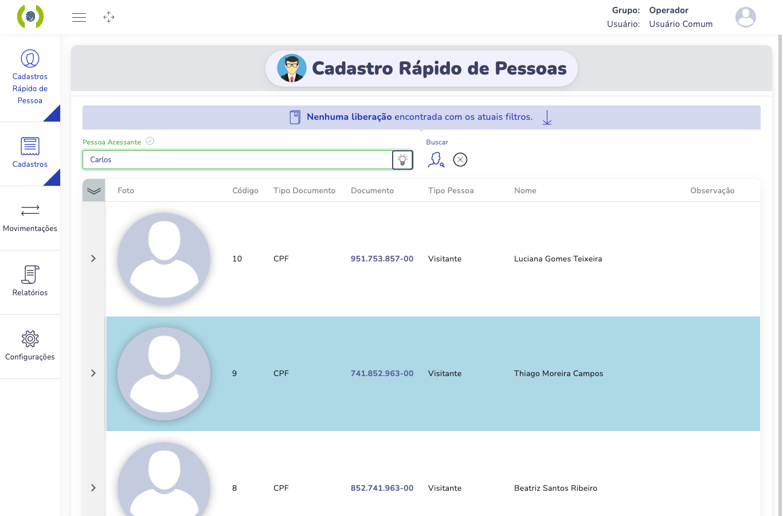Toggle the hamburger menu icon

tap(79, 17)
